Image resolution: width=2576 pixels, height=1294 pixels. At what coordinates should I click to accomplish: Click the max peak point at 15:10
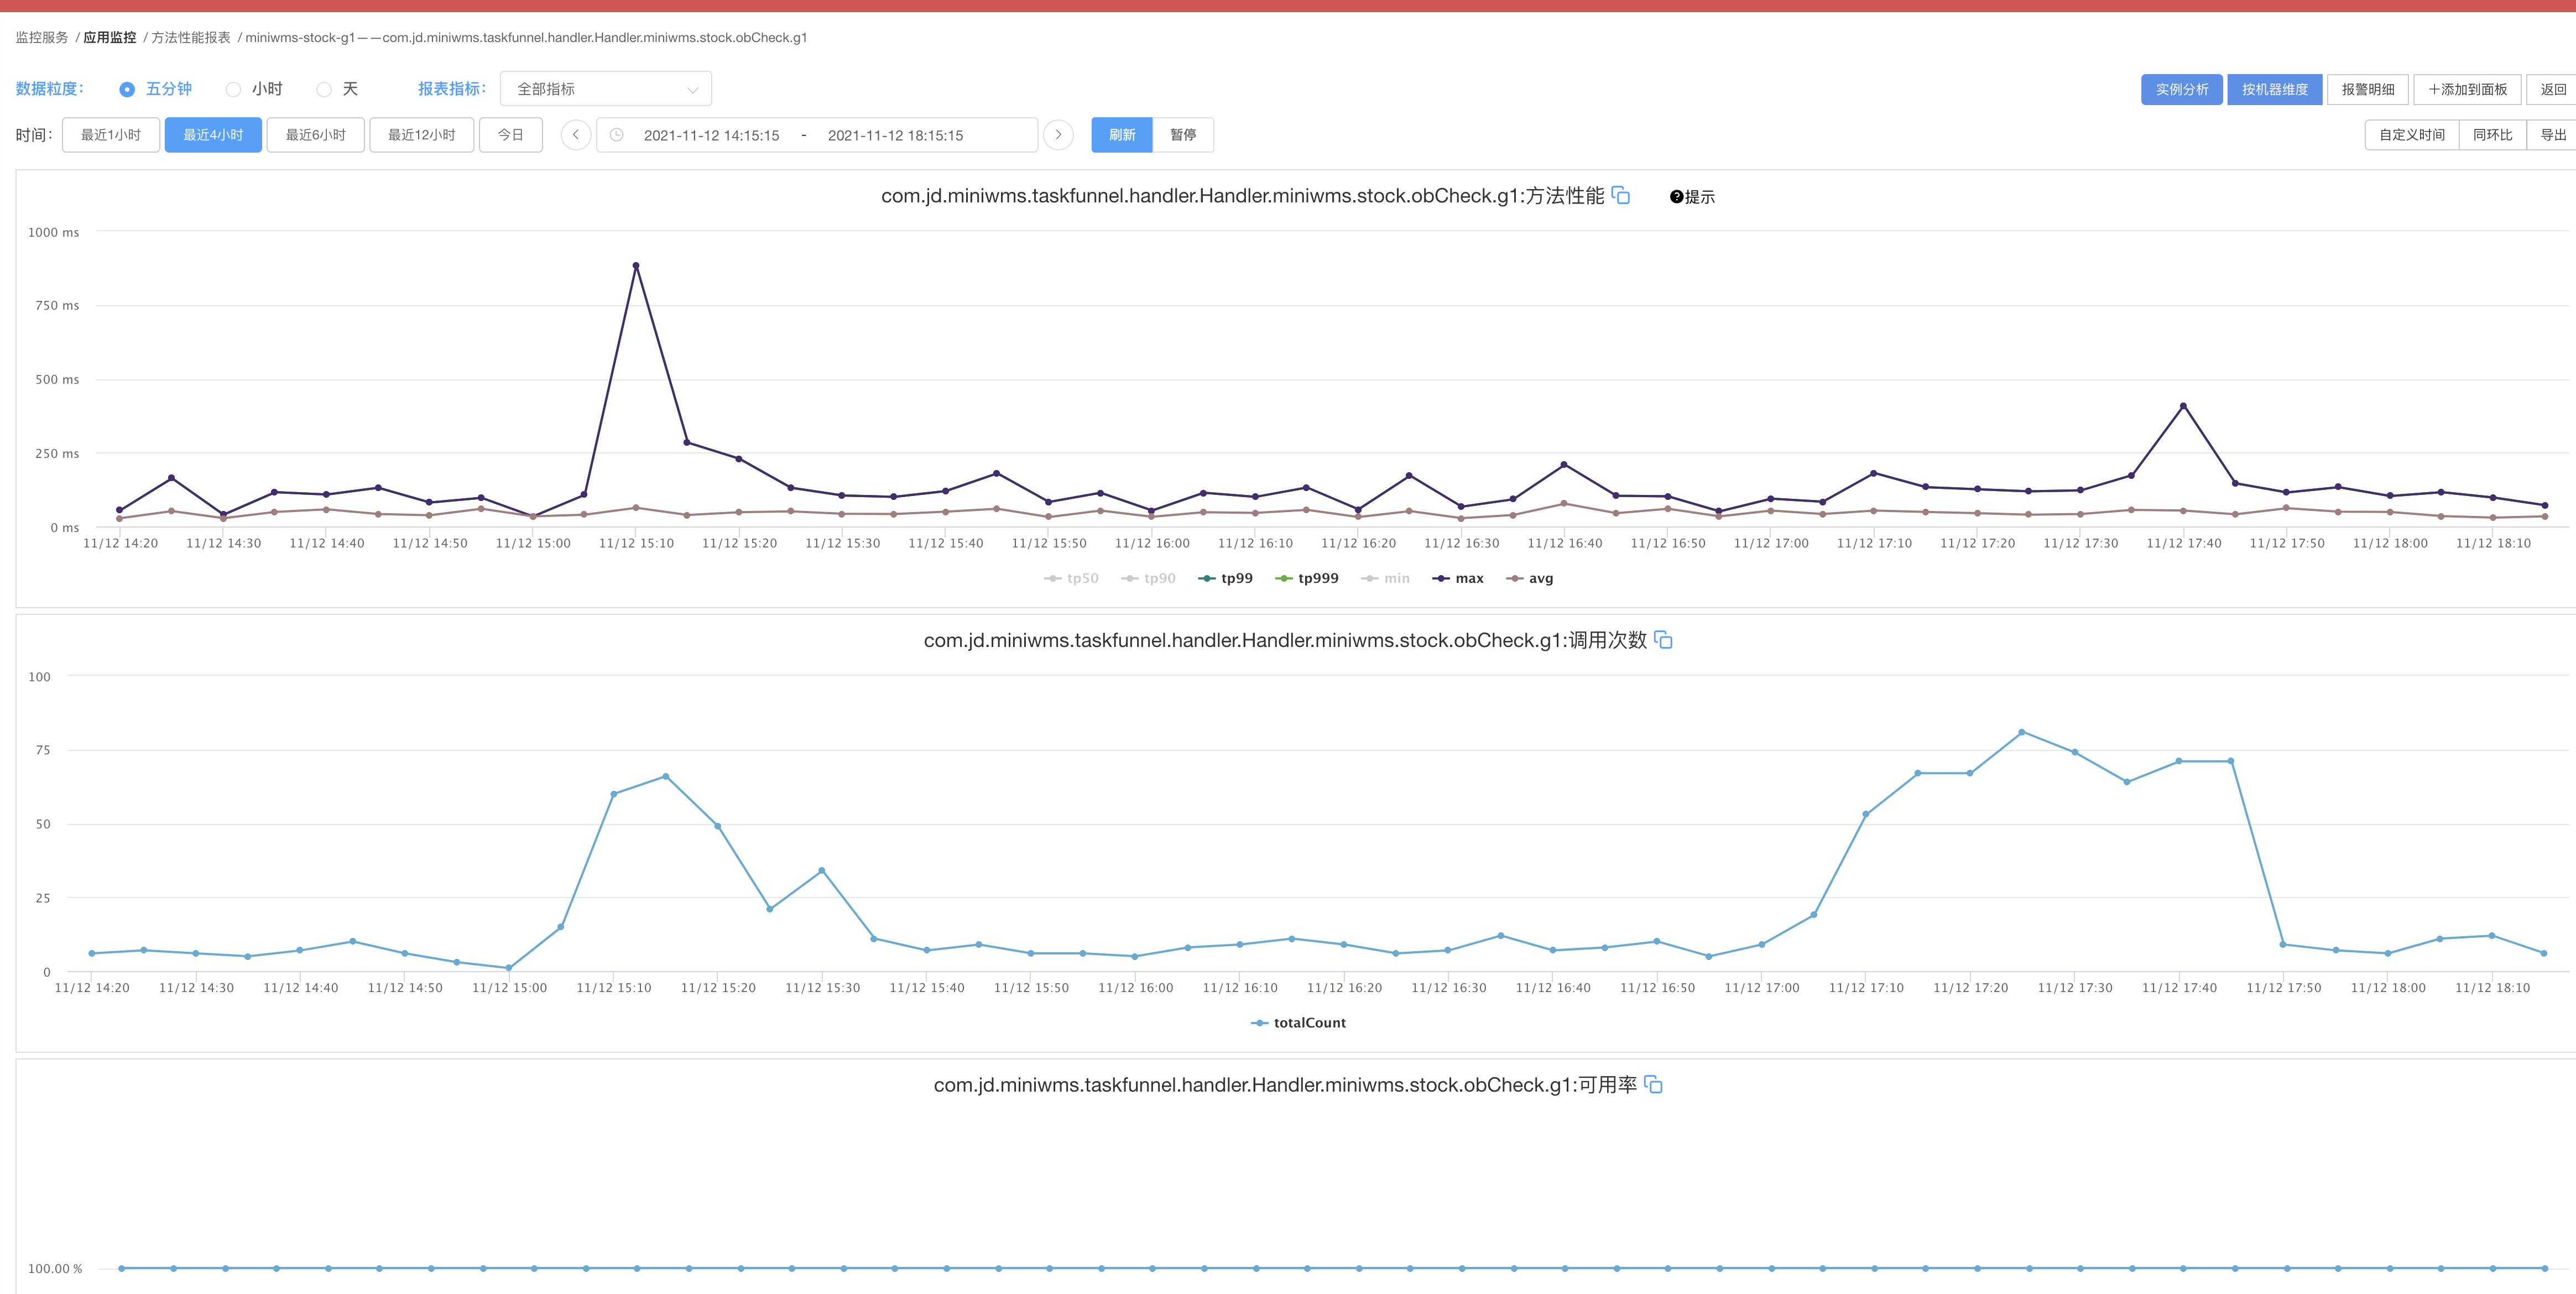pos(636,266)
